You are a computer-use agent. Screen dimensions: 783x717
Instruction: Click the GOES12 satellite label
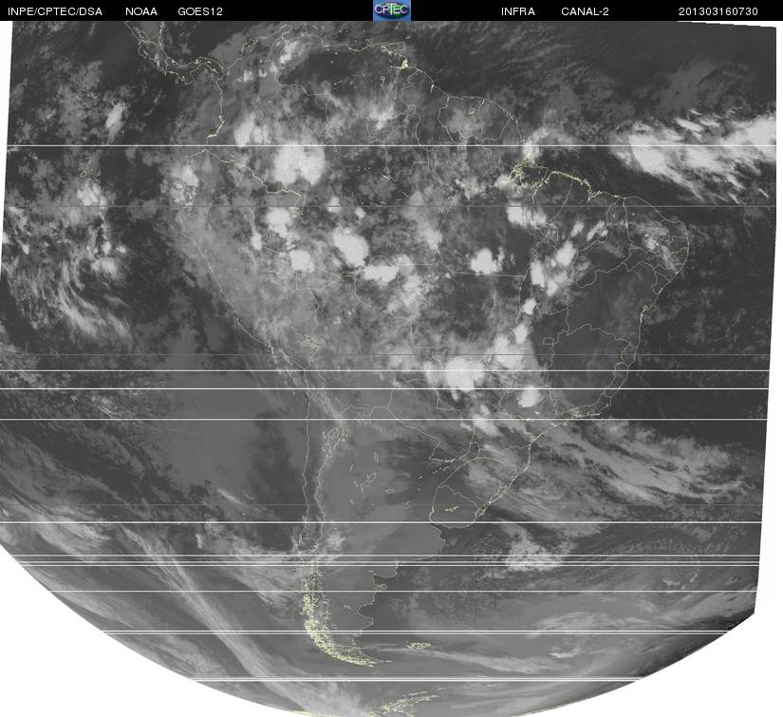200,11
